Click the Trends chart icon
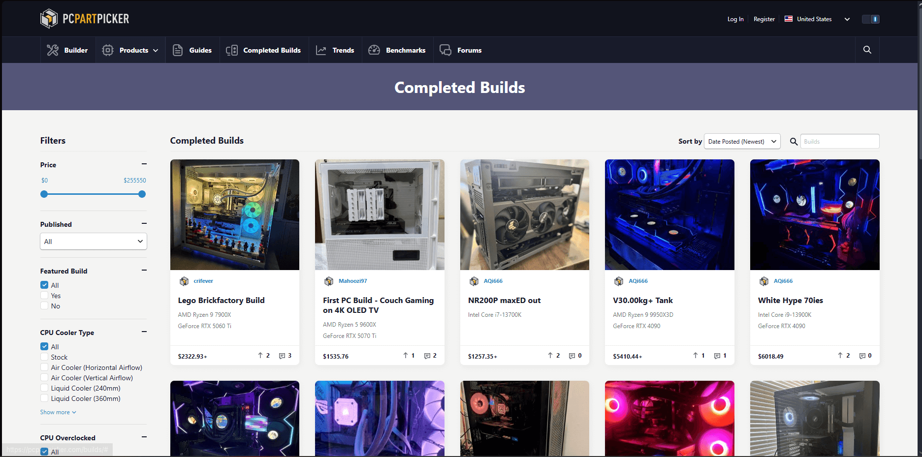Image resolution: width=922 pixels, height=457 pixels. (x=321, y=50)
